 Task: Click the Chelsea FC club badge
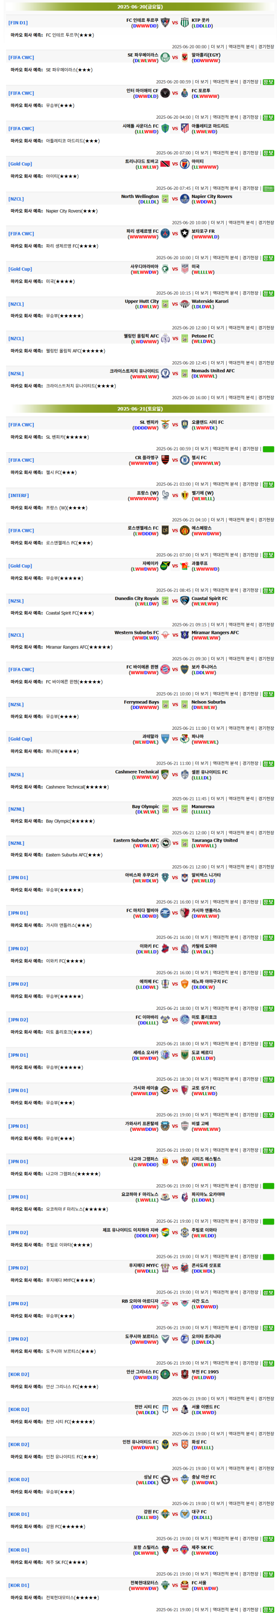tap(185, 460)
